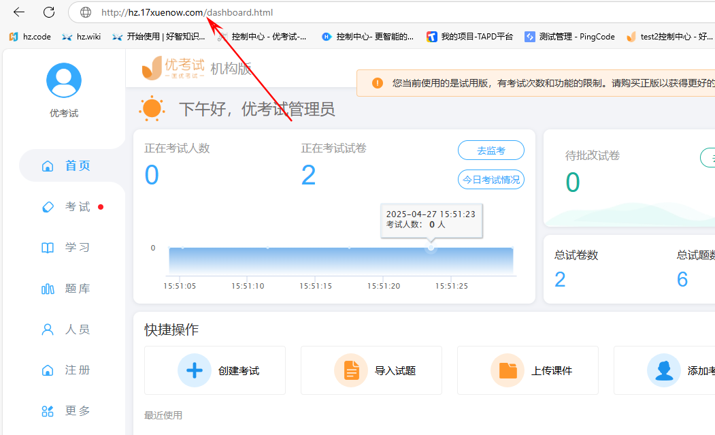715x435 pixels.
Task: Go back using the browser back arrow
Action: point(18,12)
